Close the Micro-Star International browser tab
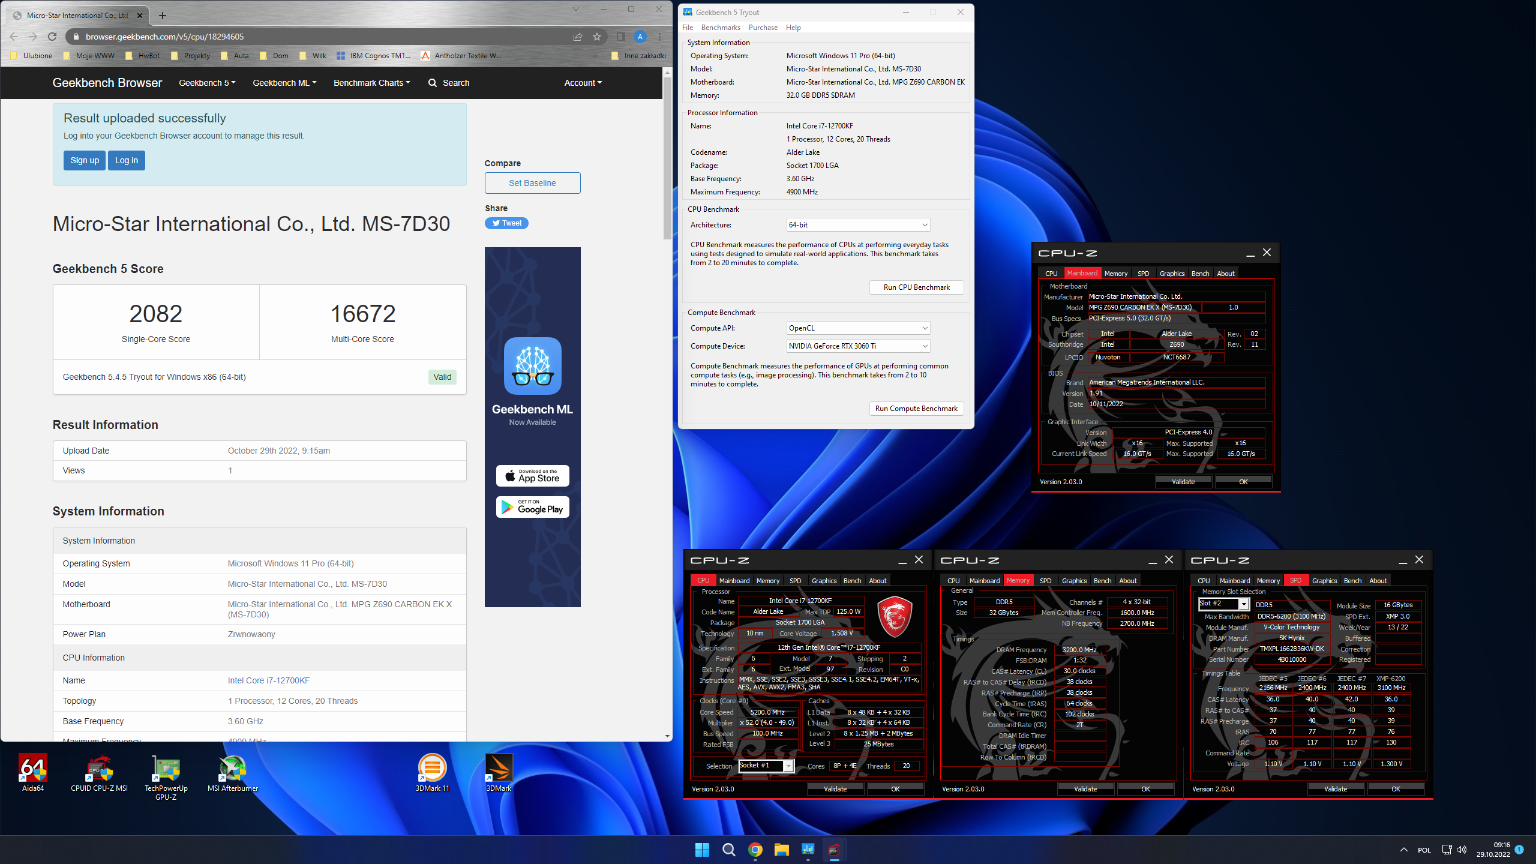 coord(140,16)
